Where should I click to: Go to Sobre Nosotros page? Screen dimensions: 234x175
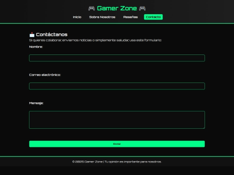point(102,17)
